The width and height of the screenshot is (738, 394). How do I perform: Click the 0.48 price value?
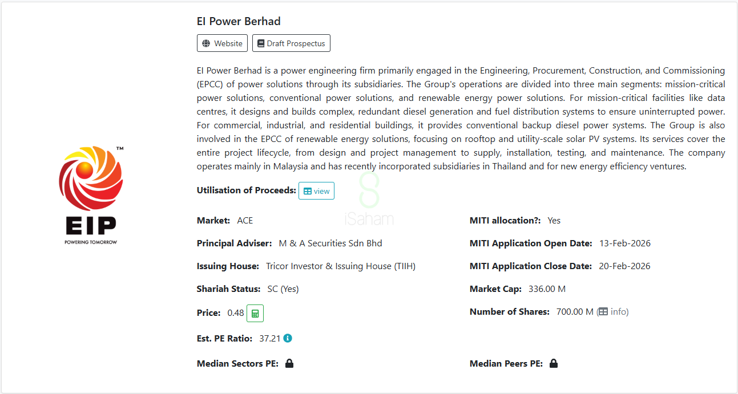tap(236, 313)
